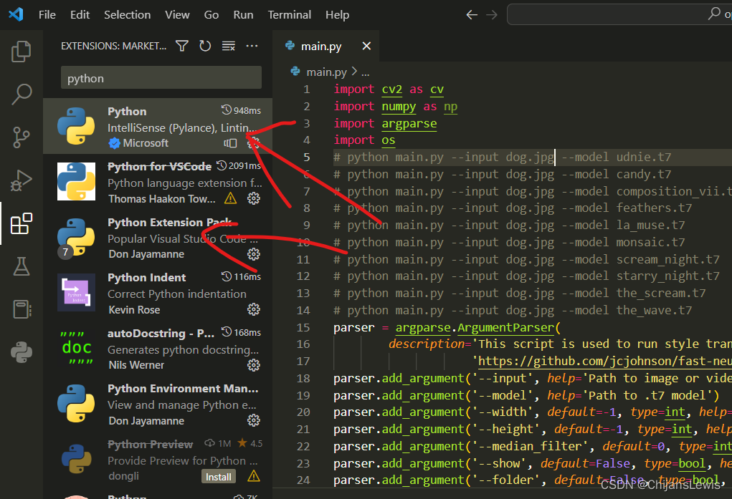Viewport: 732px width, 499px height.
Task: Open the Help menu
Action: pos(338,15)
